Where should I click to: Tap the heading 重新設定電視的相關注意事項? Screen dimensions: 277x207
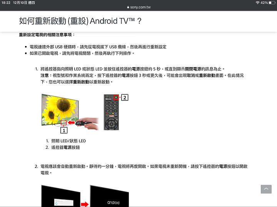[47, 34]
